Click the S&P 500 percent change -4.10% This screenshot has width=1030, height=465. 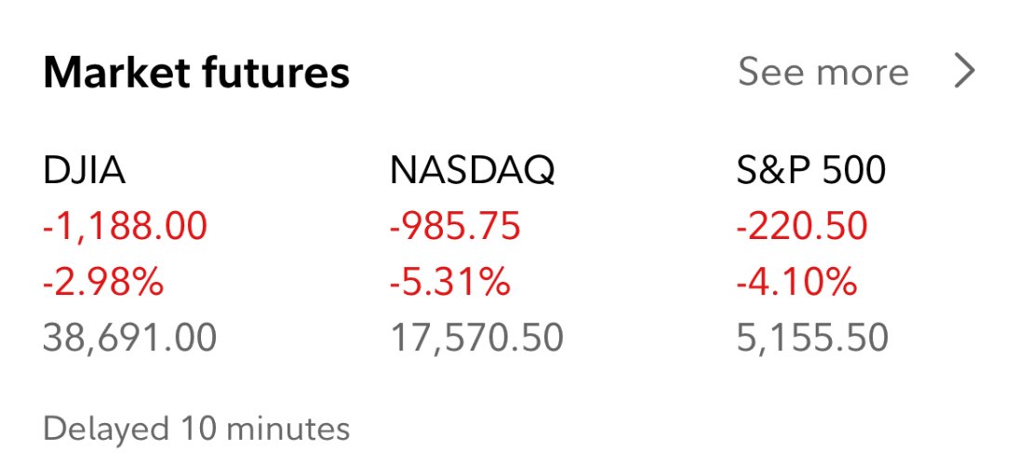click(796, 283)
